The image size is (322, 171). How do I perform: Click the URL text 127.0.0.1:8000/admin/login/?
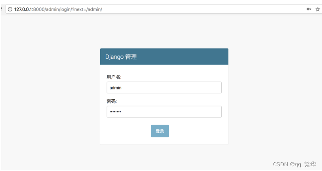tap(58, 9)
